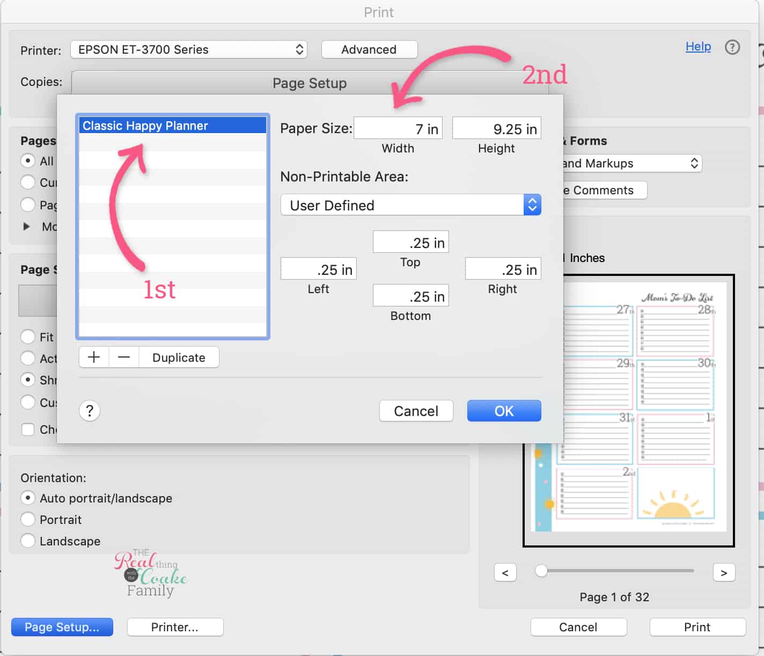Image resolution: width=764 pixels, height=656 pixels.
Task: Open the Printer dropdown EPSON ET-3700 Series
Action: (189, 50)
